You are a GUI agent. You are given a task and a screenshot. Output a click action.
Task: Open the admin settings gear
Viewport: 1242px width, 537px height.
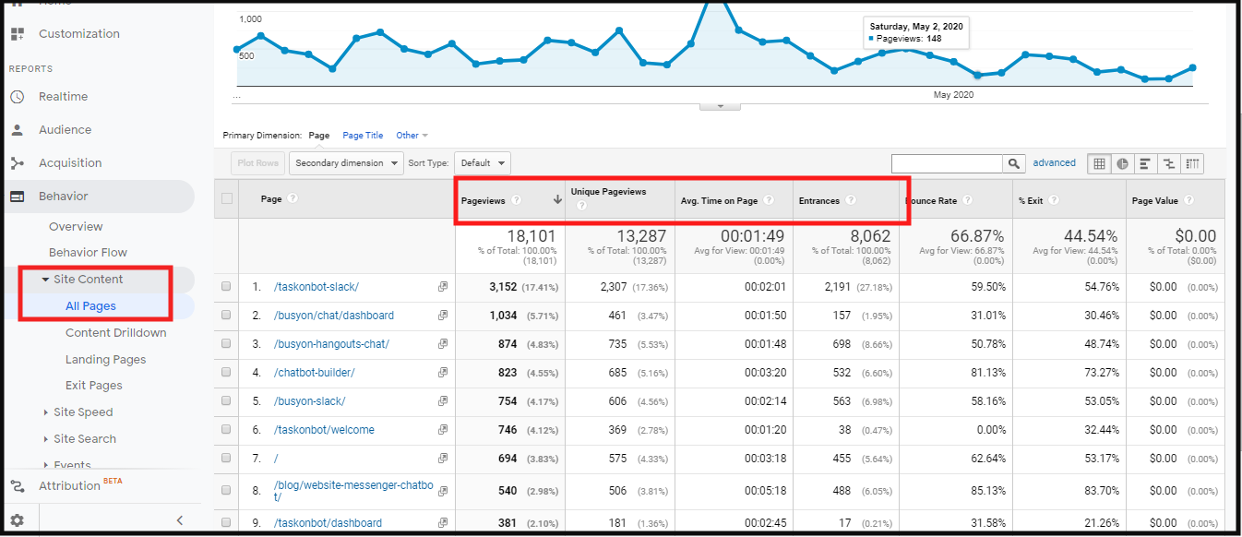coord(18,520)
